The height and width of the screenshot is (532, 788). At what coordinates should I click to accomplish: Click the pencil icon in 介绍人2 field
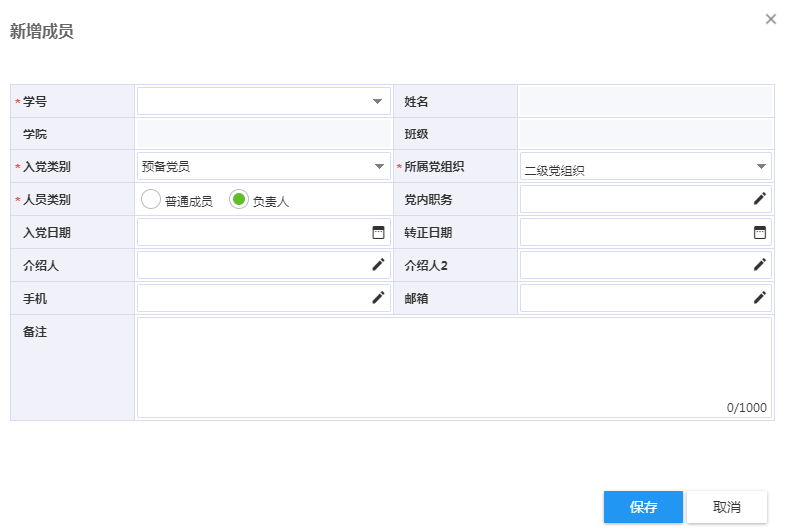coord(760,265)
